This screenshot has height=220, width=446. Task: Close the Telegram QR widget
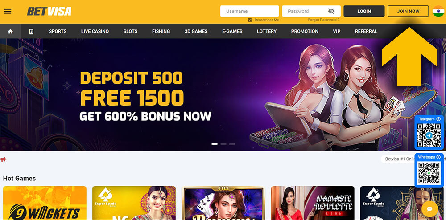(438, 119)
